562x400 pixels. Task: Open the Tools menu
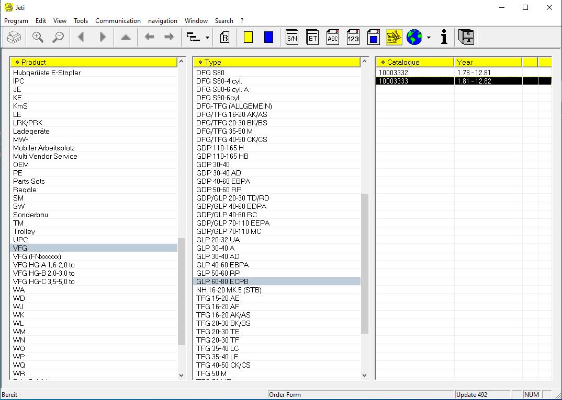(81, 21)
